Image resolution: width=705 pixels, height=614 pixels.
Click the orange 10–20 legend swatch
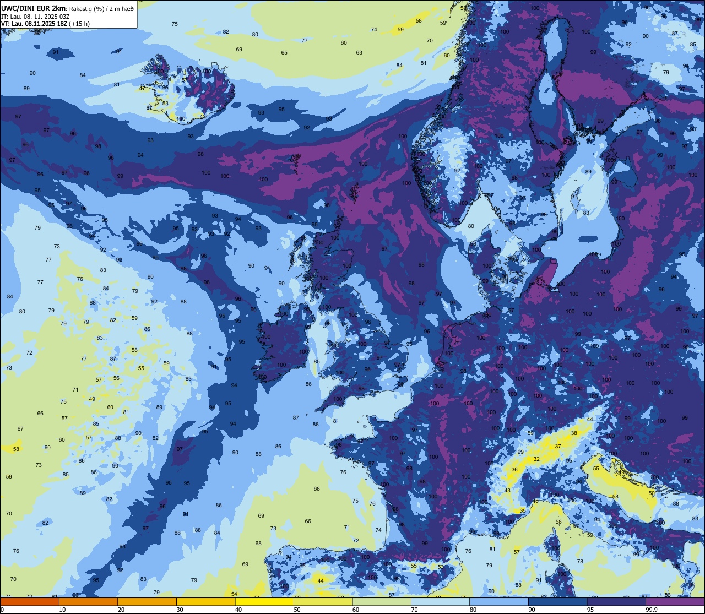pos(88,601)
